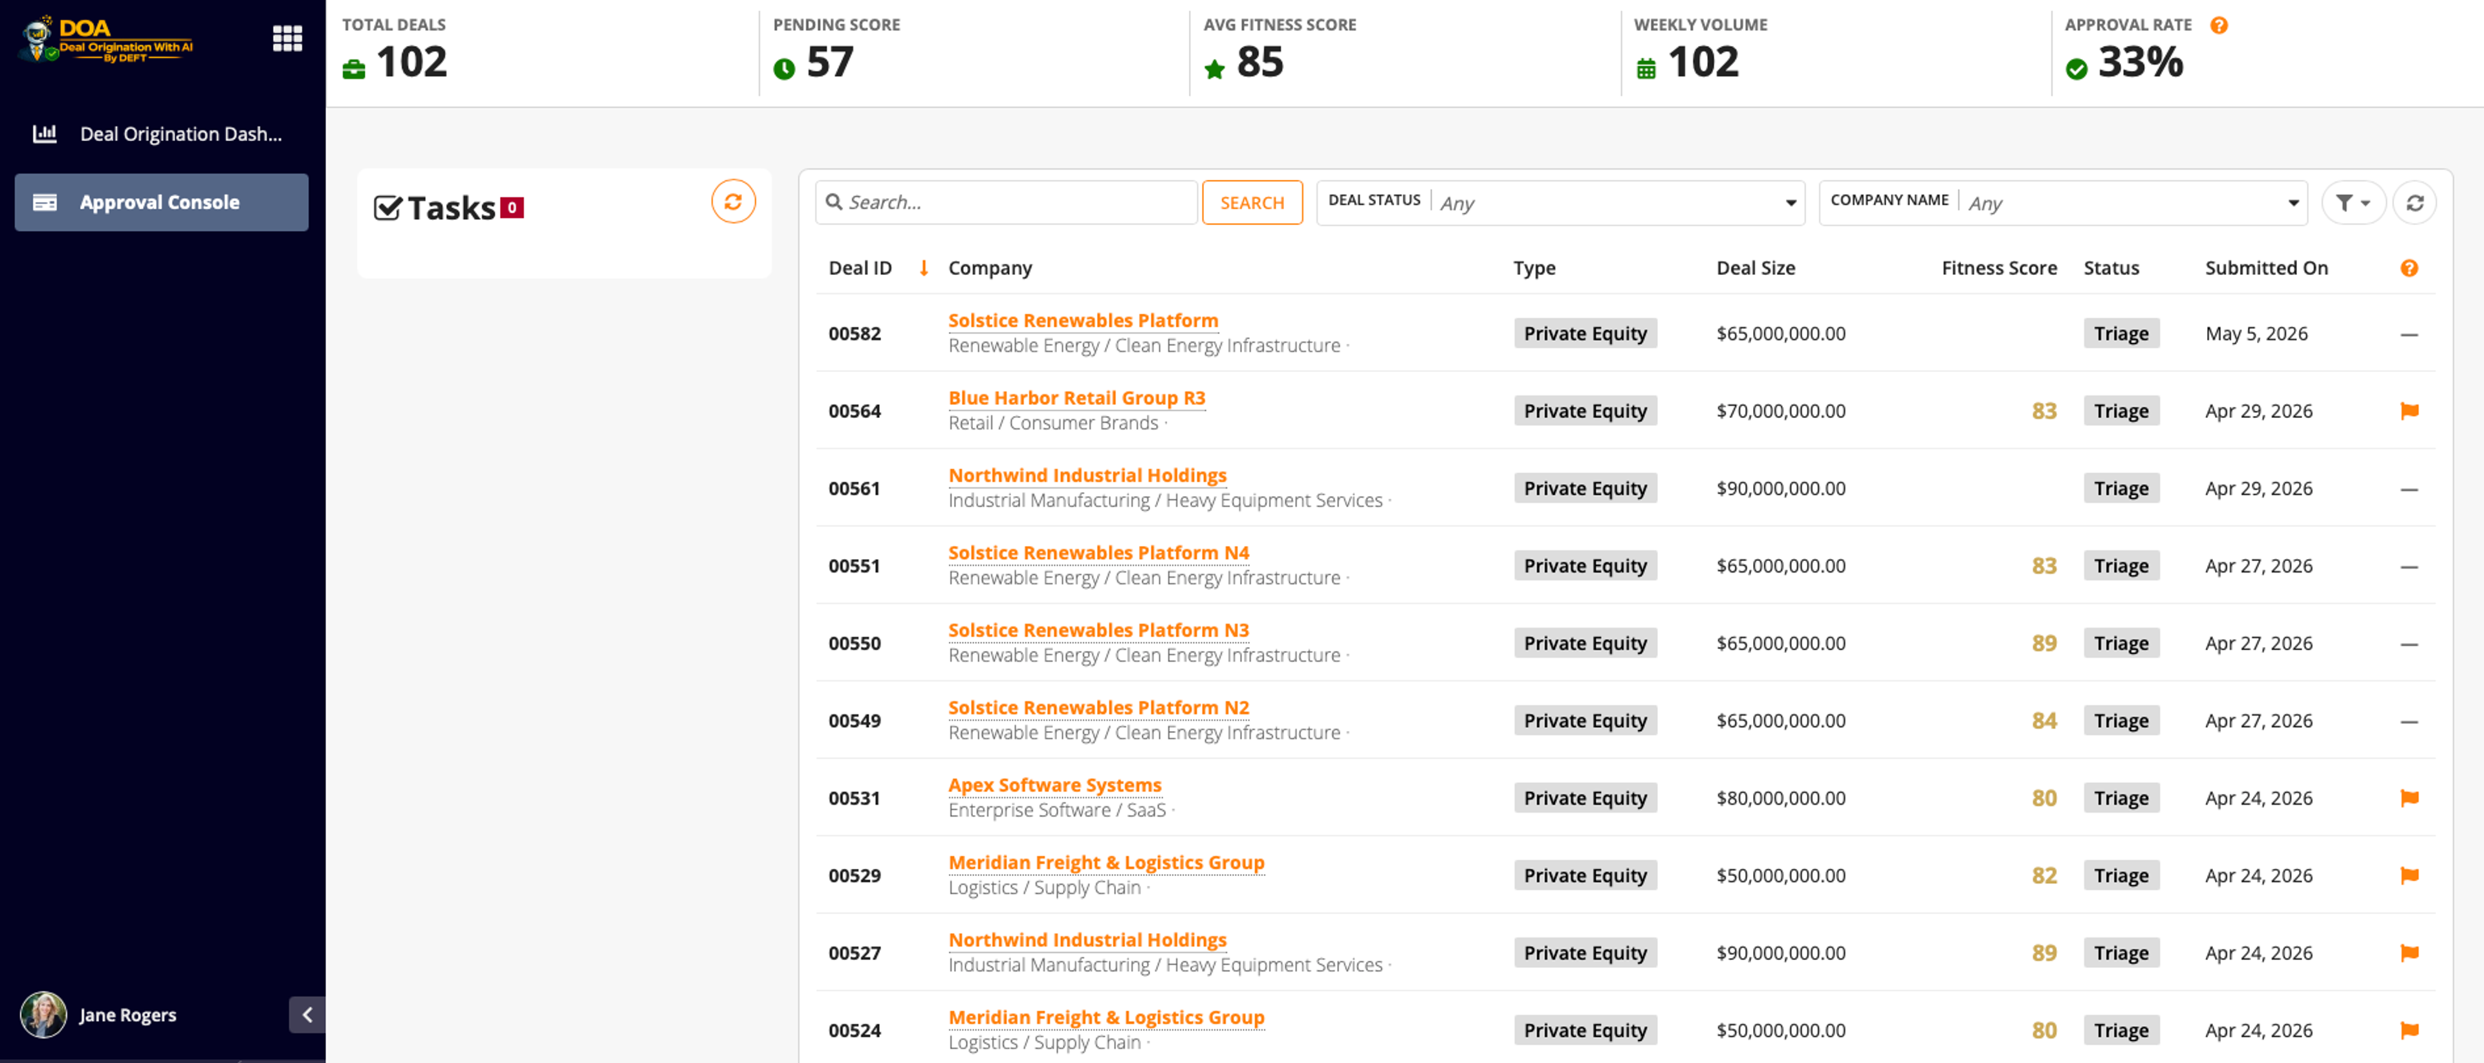
Task: Open Solstice Renewables Platform deal 00582 link
Action: 1083,320
